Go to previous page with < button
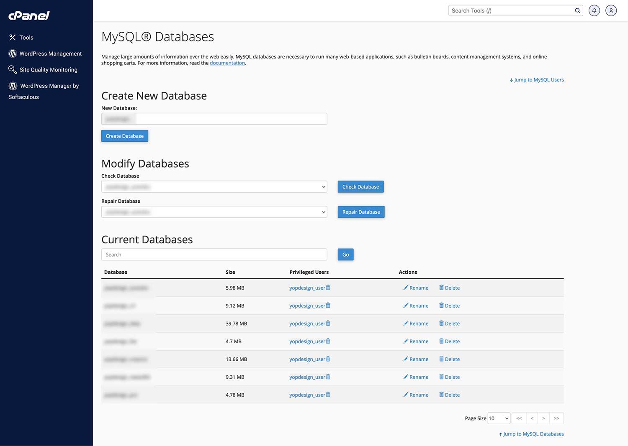Screen dimensions: 628x446 [x=532, y=418]
